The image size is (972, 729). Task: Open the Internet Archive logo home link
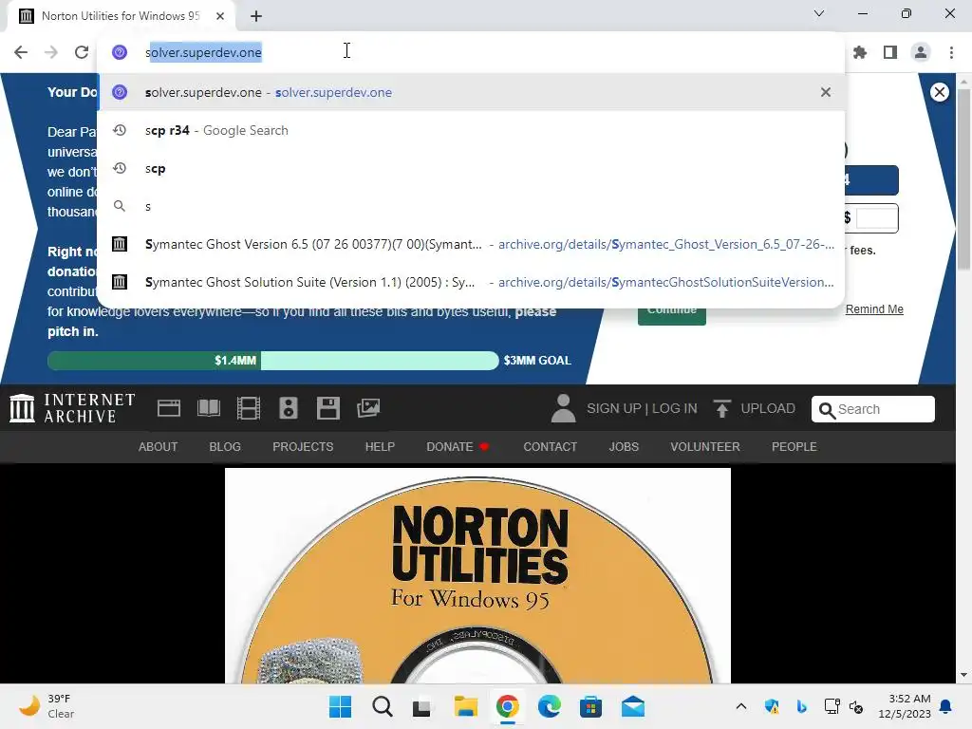pyautogui.click(x=72, y=408)
